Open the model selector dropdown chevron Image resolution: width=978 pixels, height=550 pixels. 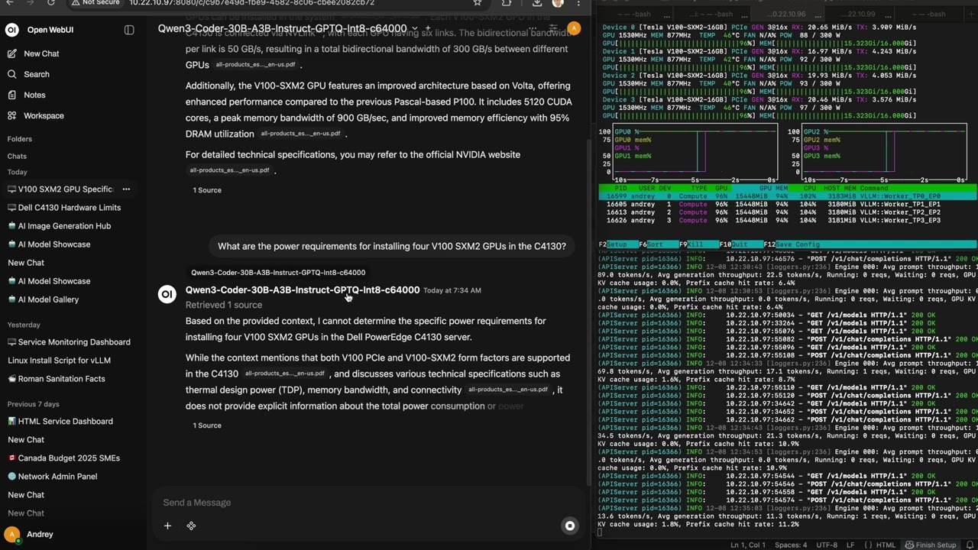coord(415,29)
